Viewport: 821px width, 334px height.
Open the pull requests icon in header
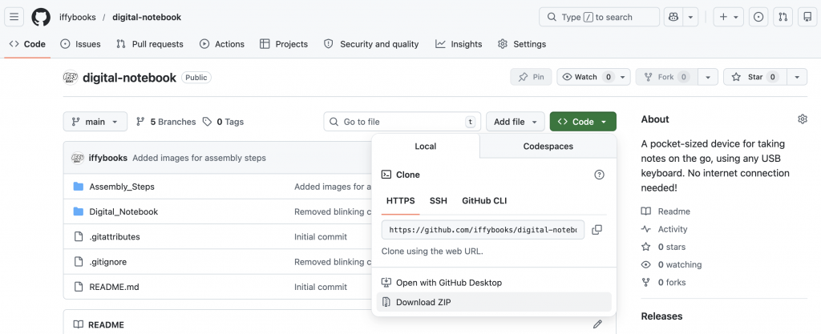(783, 17)
